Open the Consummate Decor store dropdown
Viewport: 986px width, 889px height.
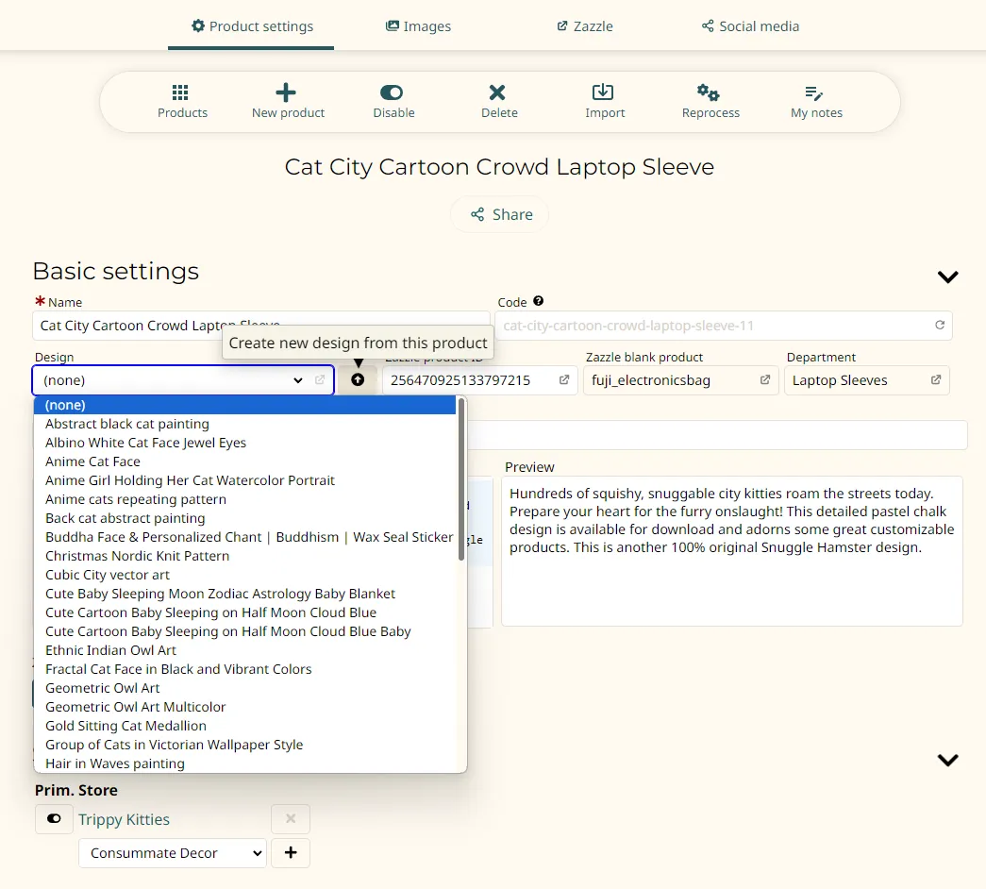(x=173, y=853)
